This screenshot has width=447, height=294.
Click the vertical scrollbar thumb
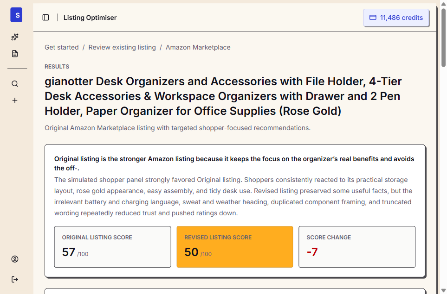(444, 38)
